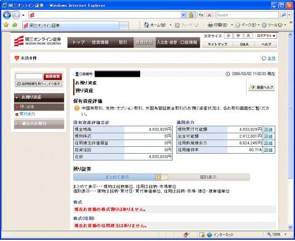Click the stock code search field
This screenshot has width=295, height=241.
pos(29,76)
